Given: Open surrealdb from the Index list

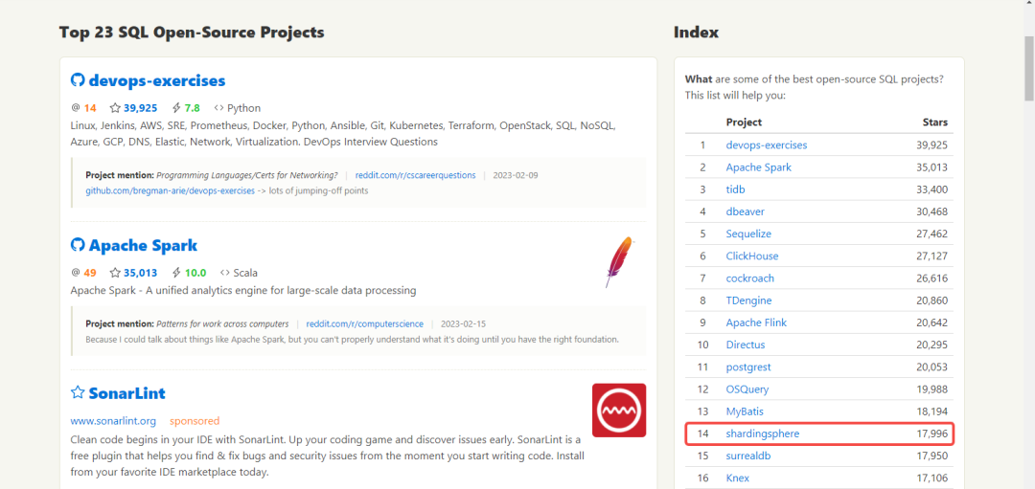Looking at the screenshot, I should tap(747, 456).
